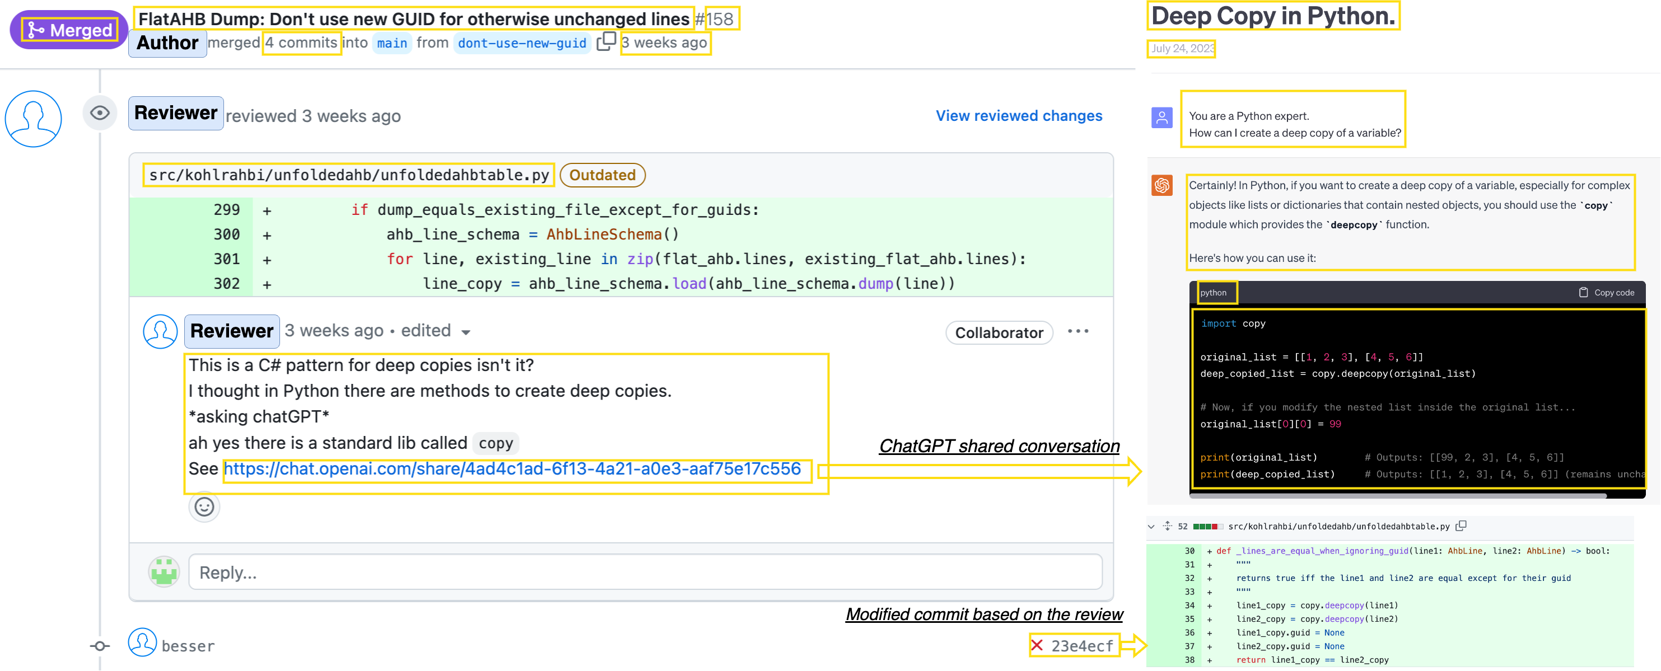Click Copy code in ChatGPT snippet
The image size is (1661, 671).
pos(1607,293)
